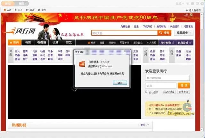
Task: Click 高清 in the black navigation bar
Action: pos(92,43)
